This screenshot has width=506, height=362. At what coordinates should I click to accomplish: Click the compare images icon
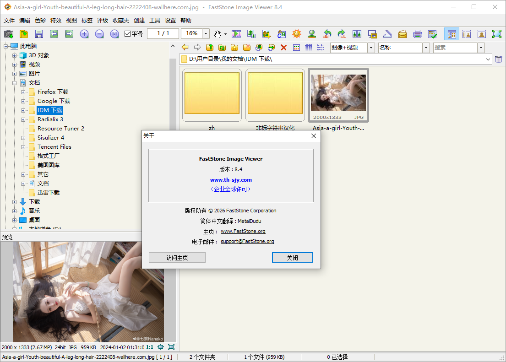pos(357,34)
